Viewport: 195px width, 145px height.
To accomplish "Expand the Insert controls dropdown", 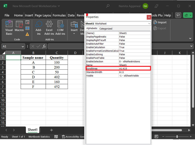I will (x=74, y=34).
